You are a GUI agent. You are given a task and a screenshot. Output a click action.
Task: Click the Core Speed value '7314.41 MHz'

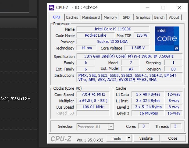click(93, 94)
